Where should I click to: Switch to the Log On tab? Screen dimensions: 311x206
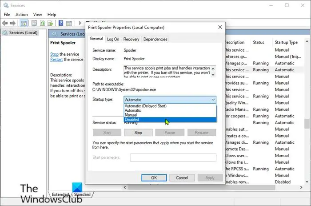(113, 39)
